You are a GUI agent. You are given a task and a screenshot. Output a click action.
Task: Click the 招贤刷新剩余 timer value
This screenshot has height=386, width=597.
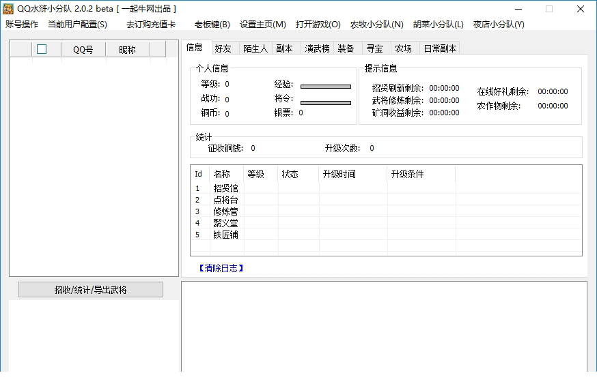point(444,88)
